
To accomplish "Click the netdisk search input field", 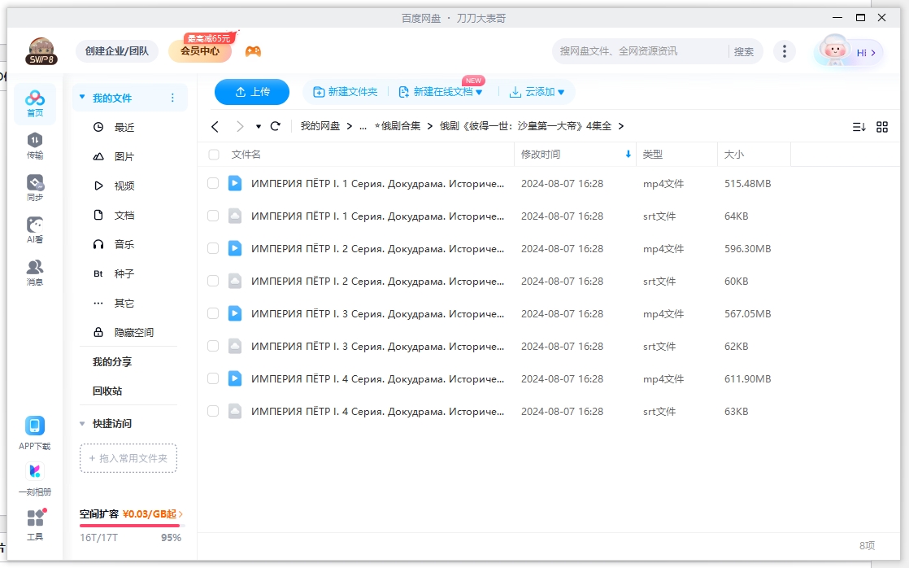I will pyautogui.click(x=634, y=50).
